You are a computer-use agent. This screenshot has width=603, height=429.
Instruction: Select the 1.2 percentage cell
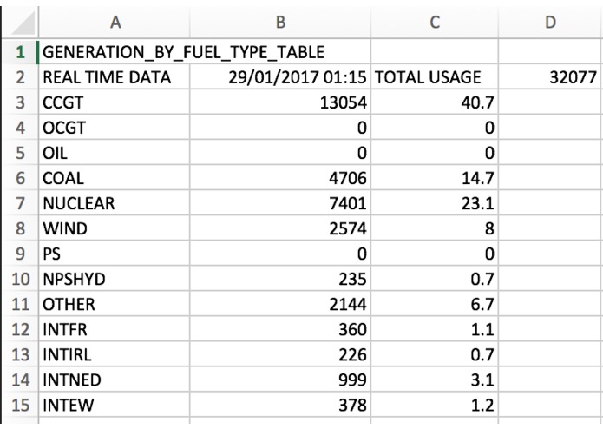435,405
